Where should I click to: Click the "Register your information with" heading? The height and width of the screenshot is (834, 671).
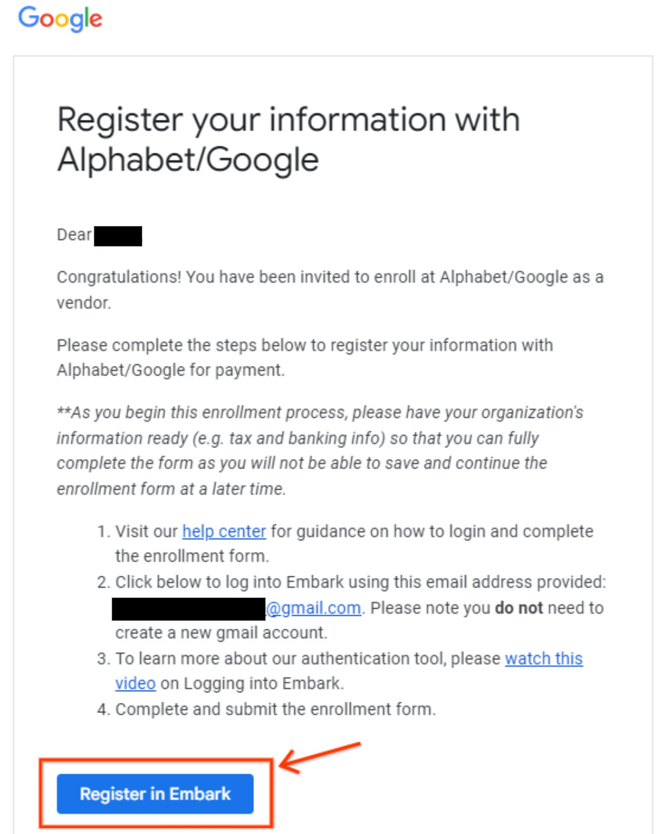click(289, 120)
